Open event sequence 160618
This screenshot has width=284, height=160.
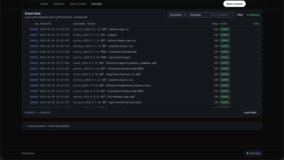[x=34, y=29]
